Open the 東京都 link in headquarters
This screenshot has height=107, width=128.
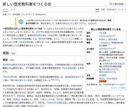click(109, 64)
